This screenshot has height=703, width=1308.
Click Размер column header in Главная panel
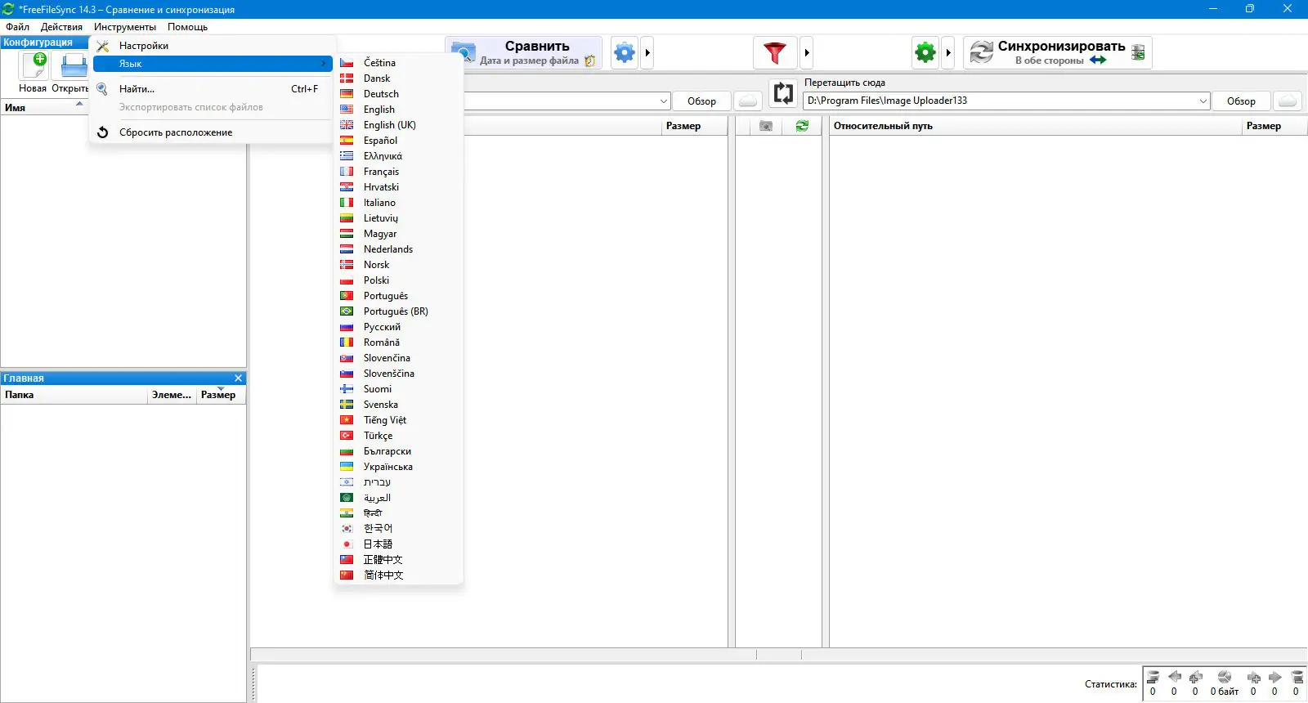point(221,395)
